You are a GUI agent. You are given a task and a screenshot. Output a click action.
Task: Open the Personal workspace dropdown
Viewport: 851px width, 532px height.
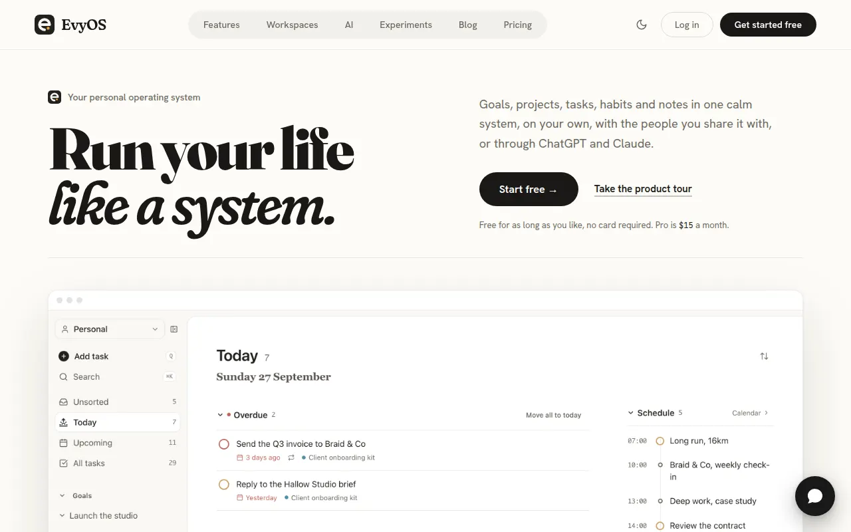tap(110, 329)
